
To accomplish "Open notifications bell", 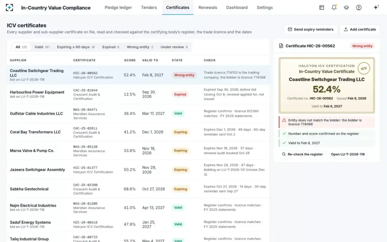I will point(334,7).
